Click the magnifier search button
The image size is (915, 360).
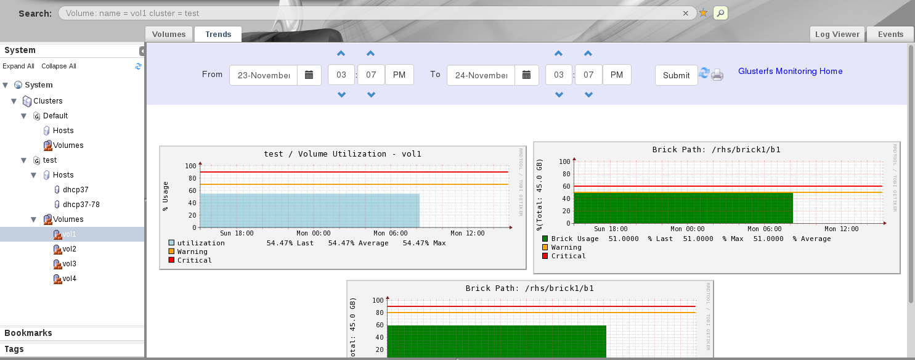point(720,13)
